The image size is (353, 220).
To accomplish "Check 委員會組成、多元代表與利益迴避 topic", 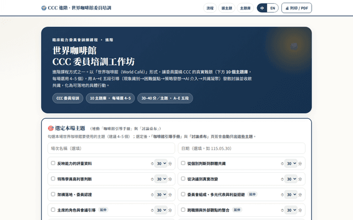I will point(183,194).
